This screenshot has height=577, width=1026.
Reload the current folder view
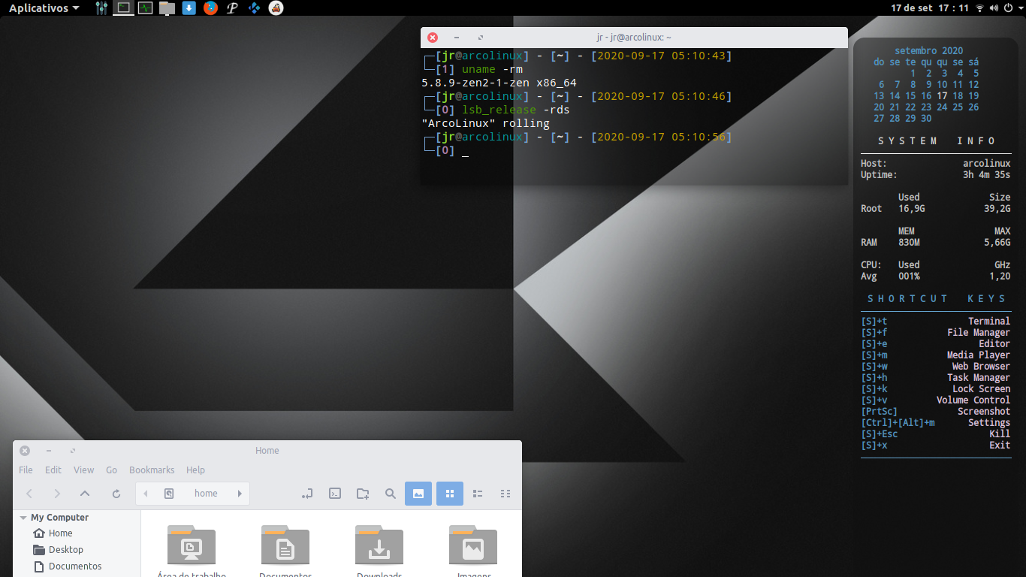click(x=116, y=494)
